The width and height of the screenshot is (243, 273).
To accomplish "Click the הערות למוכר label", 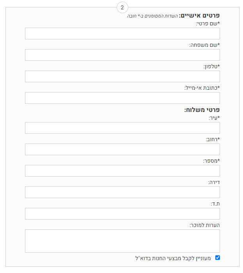I will tap(205, 225).
